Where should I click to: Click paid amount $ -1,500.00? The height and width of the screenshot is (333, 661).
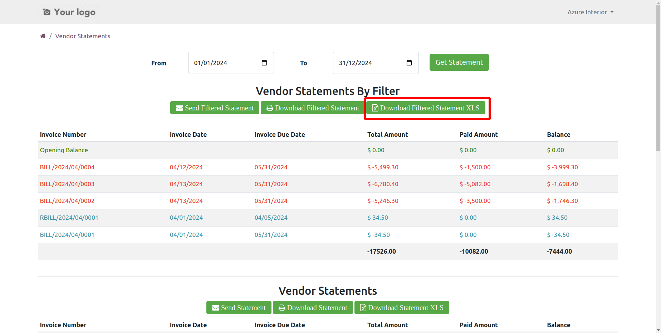475,167
